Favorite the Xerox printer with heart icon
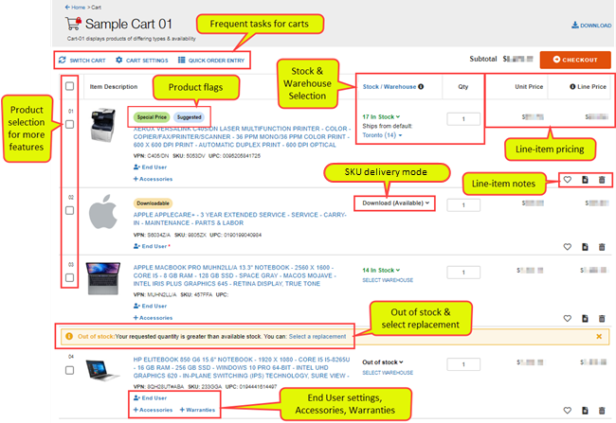The image size is (616, 423). tap(568, 180)
